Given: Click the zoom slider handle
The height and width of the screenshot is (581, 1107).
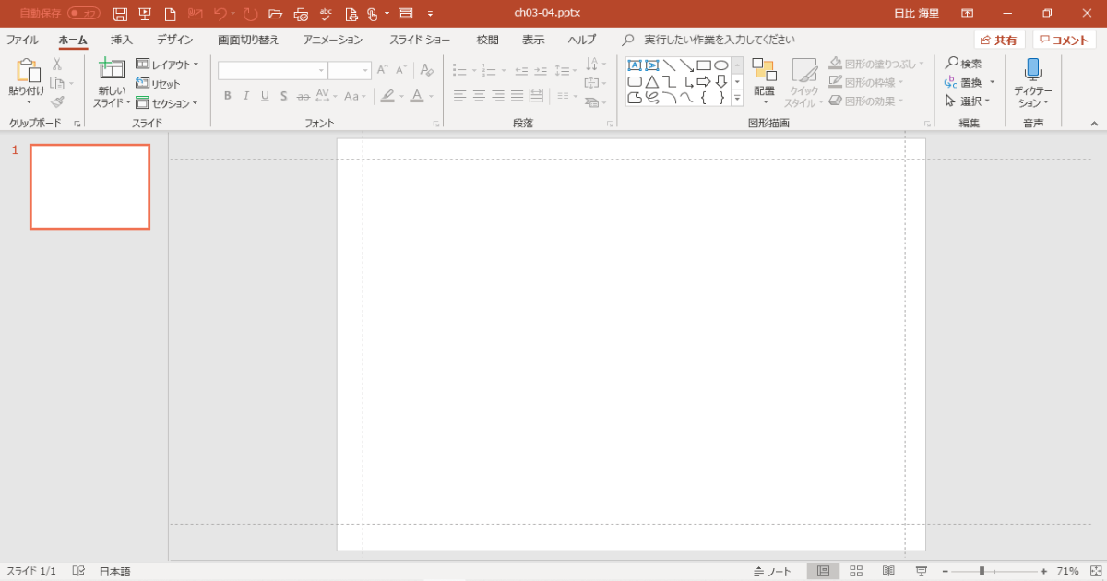Looking at the screenshot, I should (982, 572).
